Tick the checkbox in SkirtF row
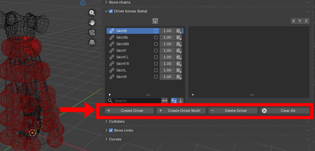 pyautogui.click(x=156, y=51)
